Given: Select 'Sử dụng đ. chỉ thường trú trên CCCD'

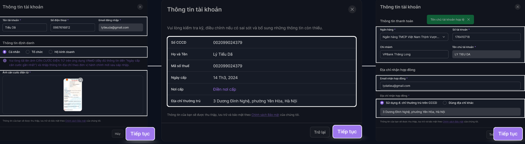Looking at the screenshot, I should 382,103.
